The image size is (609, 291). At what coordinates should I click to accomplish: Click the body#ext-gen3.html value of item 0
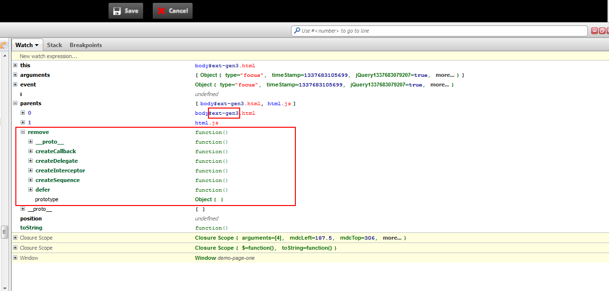click(x=225, y=113)
